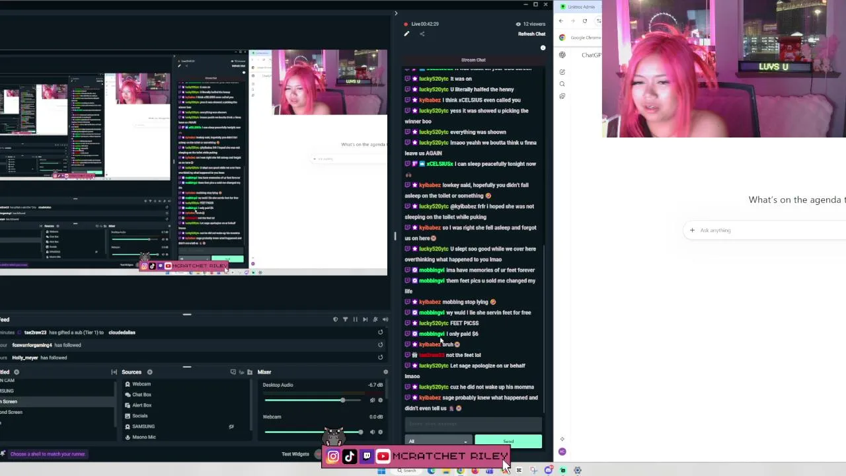This screenshot has height=476, width=846.
Task: Click the plus attach icon in ChatGPT prompt
Action: (692, 230)
